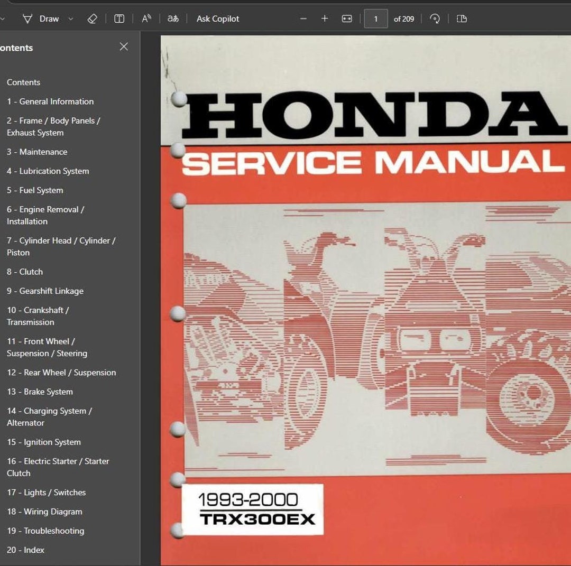This screenshot has width=571, height=566.
Task: Select 15 - Ignition System
Action: click(44, 442)
